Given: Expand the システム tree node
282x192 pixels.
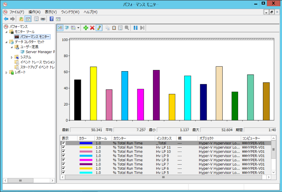Looking at the screenshot, I should click(12, 57).
